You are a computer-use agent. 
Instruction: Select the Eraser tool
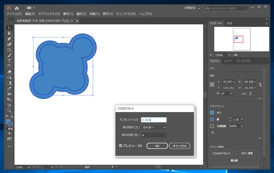click(x=9, y=72)
